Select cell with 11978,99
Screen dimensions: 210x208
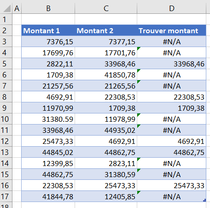tap(106, 119)
